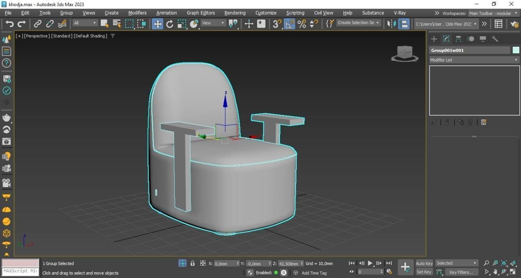Image resolution: width=521 pixels, height=278 pixels.
Task: Expand the Create Selection Set dropdown
Action: (x=359, y=23)
